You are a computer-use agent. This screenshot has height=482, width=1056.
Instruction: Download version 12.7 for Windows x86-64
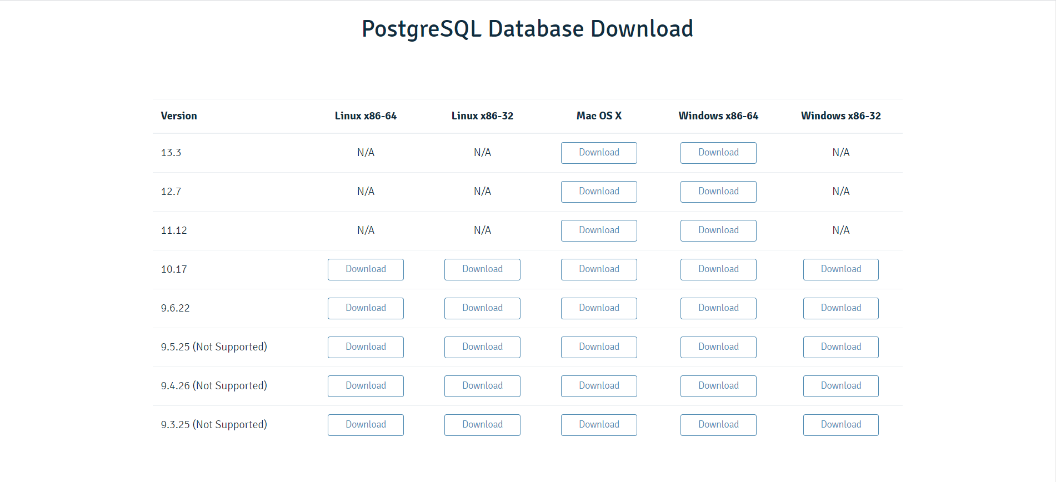coord(718,192)
